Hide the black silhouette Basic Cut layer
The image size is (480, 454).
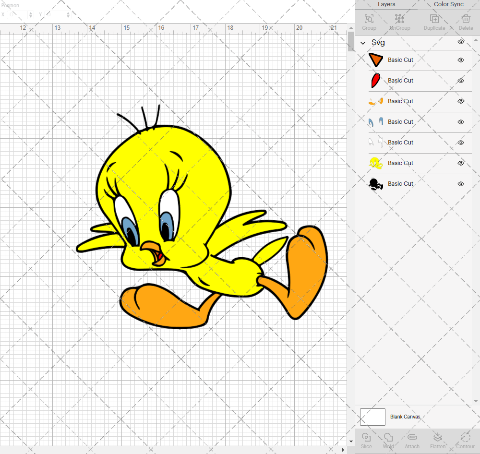coord(460,184)
